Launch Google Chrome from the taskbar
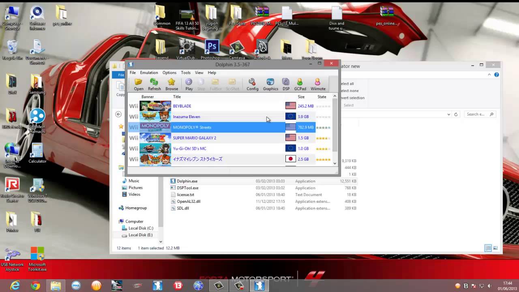Screen dimensions: 519x292 click(35, 286)
